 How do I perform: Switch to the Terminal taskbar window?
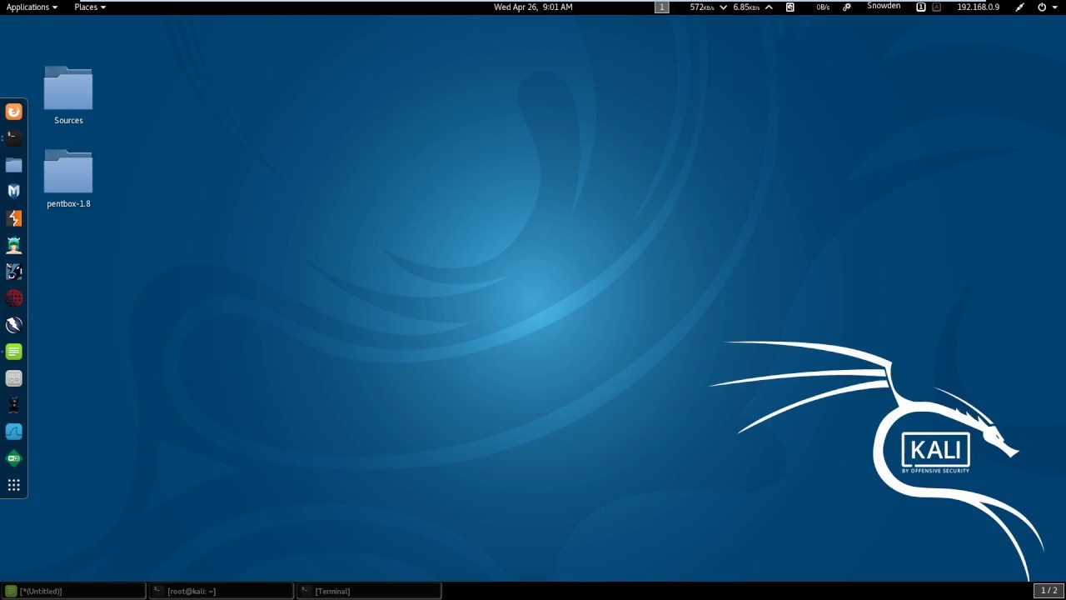(369, 591)
